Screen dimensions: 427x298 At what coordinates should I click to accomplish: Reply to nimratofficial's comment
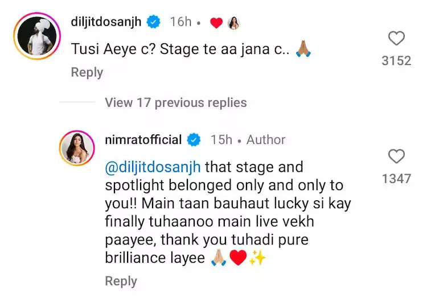click(x=121, y=281)
